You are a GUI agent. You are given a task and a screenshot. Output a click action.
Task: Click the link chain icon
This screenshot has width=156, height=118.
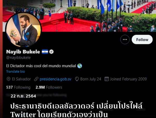click(x=36, y=79)
